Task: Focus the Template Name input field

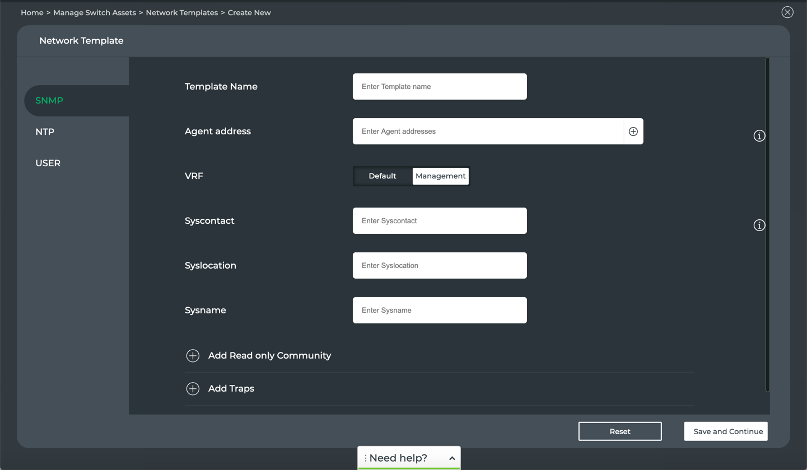Action: pos(440,87)
